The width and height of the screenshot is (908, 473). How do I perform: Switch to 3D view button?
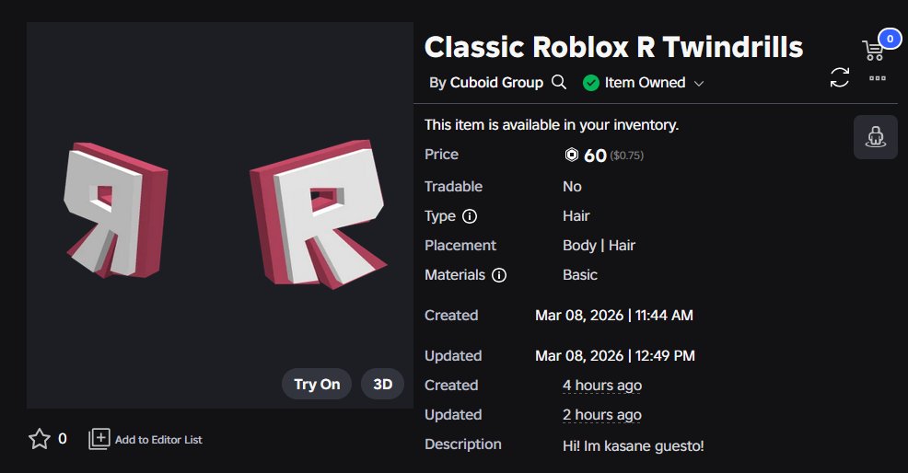tap(383, 384)
